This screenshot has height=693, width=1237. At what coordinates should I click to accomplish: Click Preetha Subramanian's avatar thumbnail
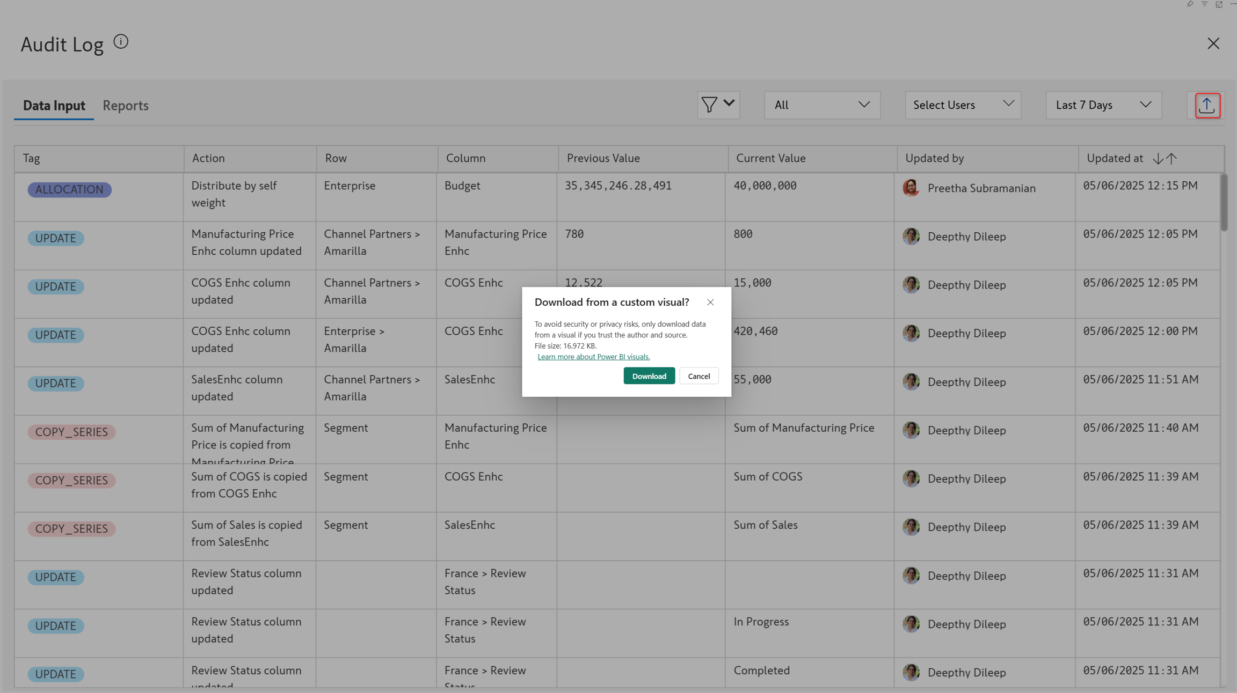coord(911,188)
